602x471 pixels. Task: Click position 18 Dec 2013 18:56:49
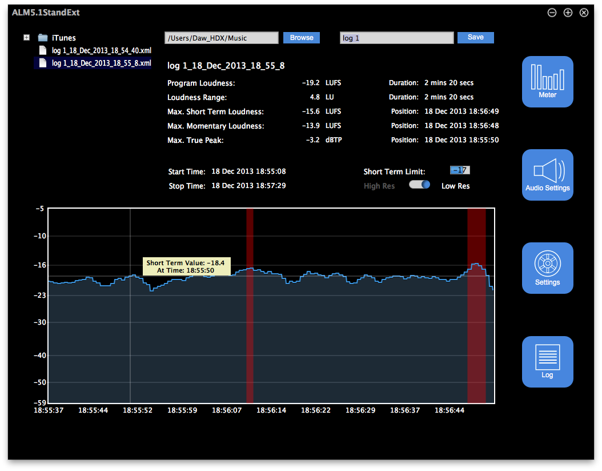461,111
